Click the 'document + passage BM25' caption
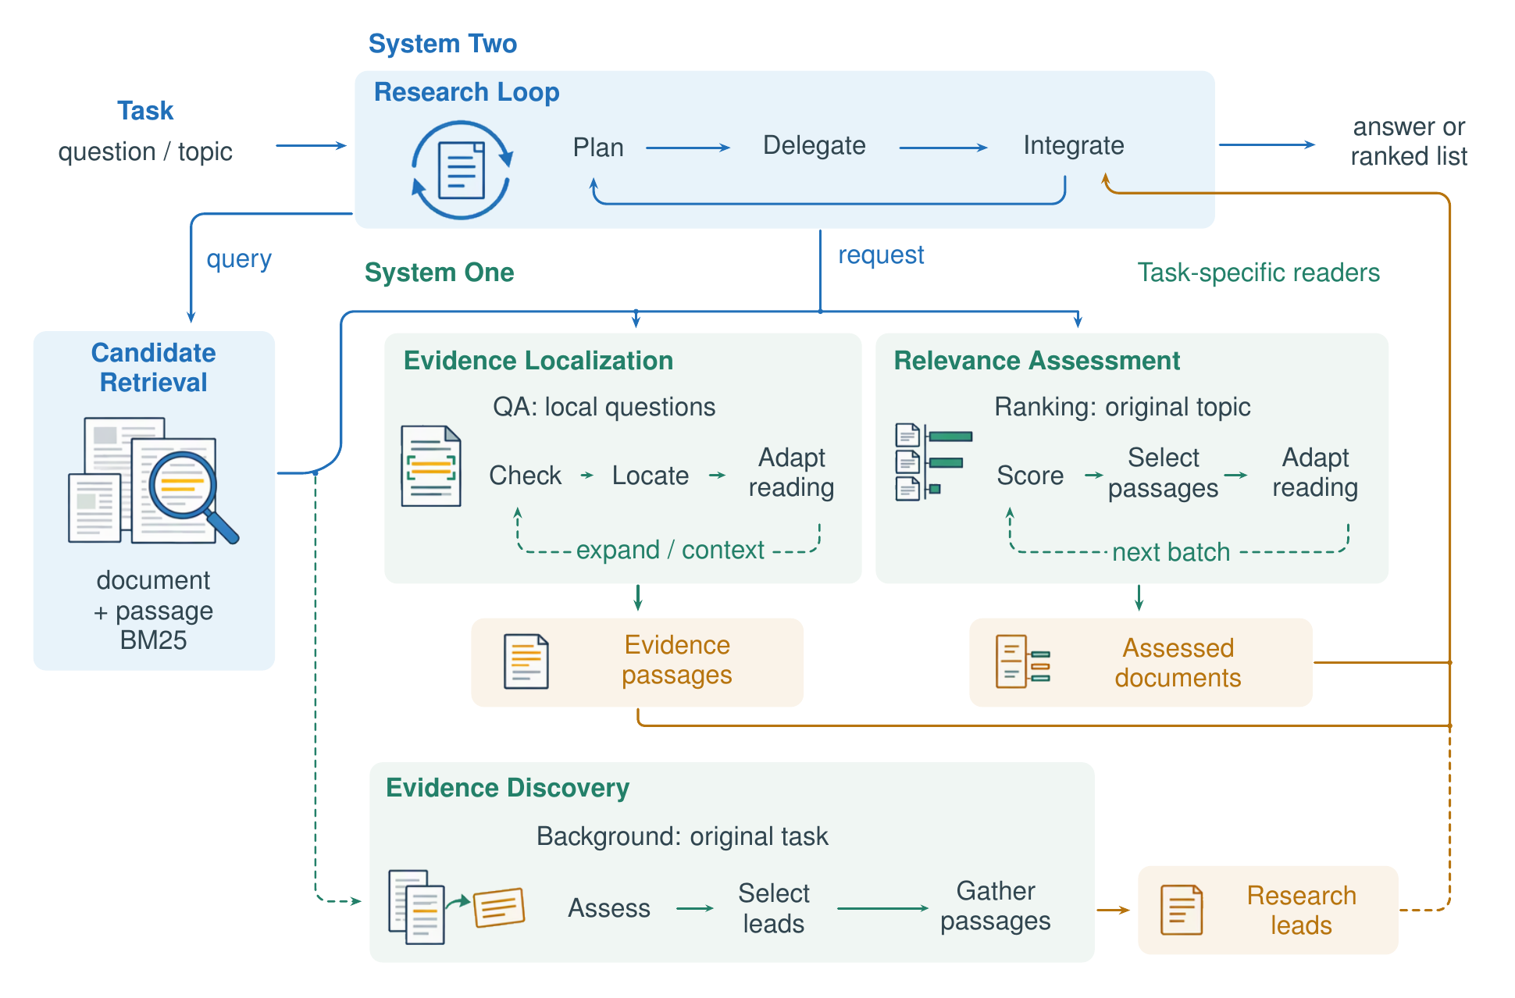Image resolution: width=1515 pixels, height=998 pixels. 153,610
